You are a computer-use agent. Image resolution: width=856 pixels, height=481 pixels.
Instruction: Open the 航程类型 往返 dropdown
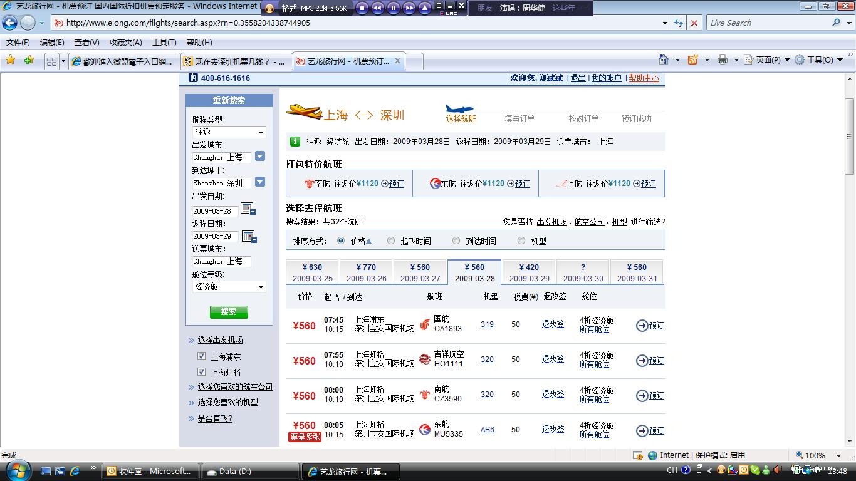tap(229, 132)
